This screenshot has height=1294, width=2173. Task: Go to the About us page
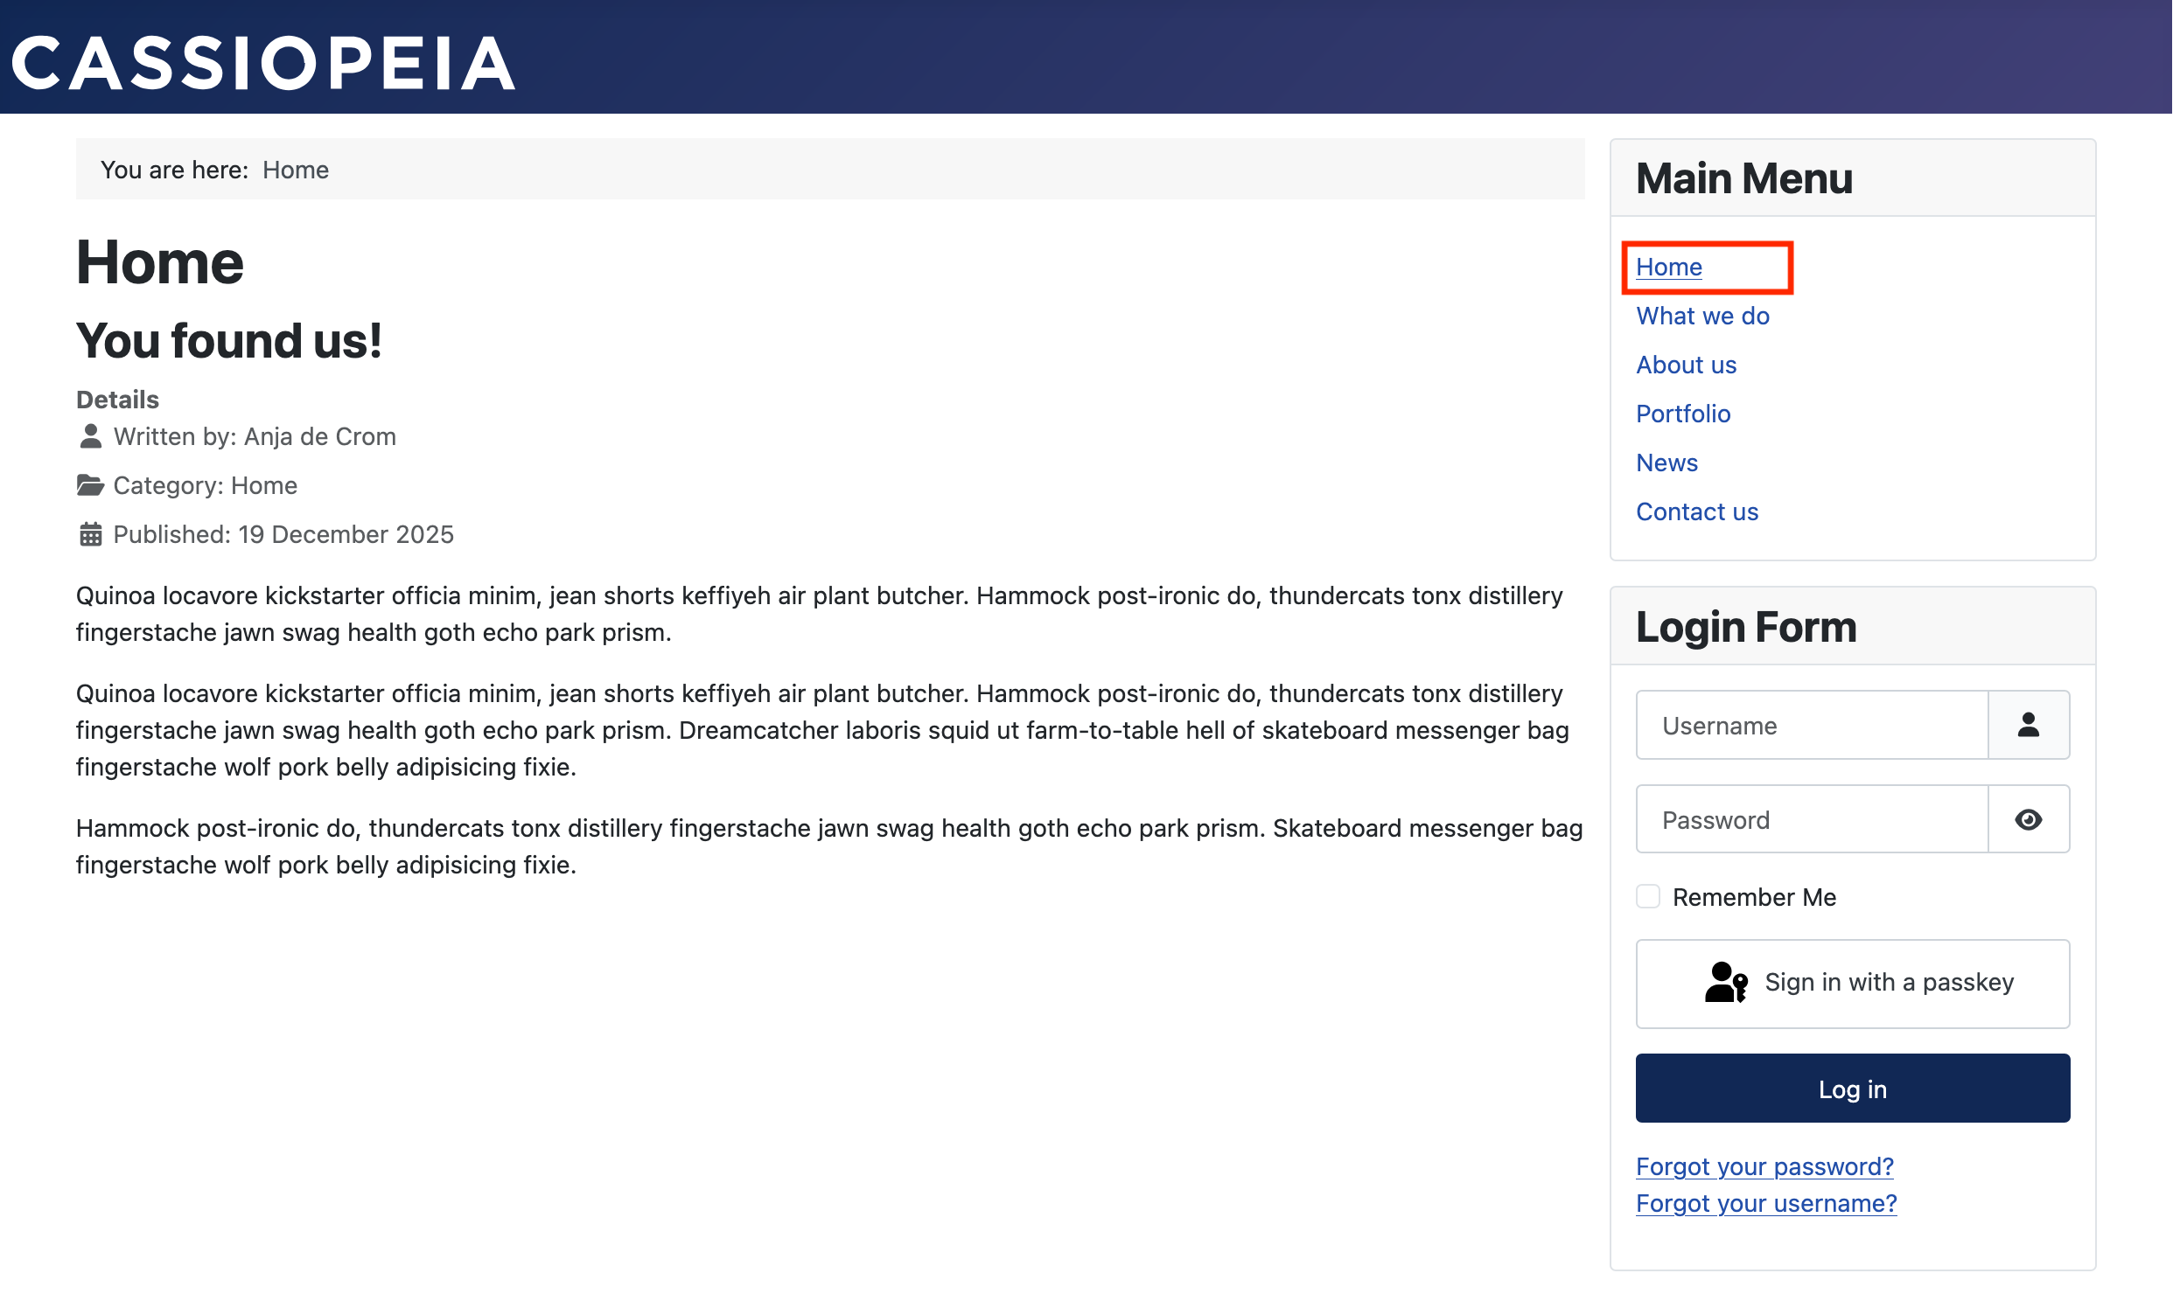point(1686,365)
